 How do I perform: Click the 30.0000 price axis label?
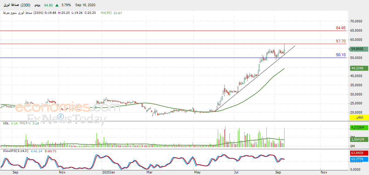pos(356,94)
